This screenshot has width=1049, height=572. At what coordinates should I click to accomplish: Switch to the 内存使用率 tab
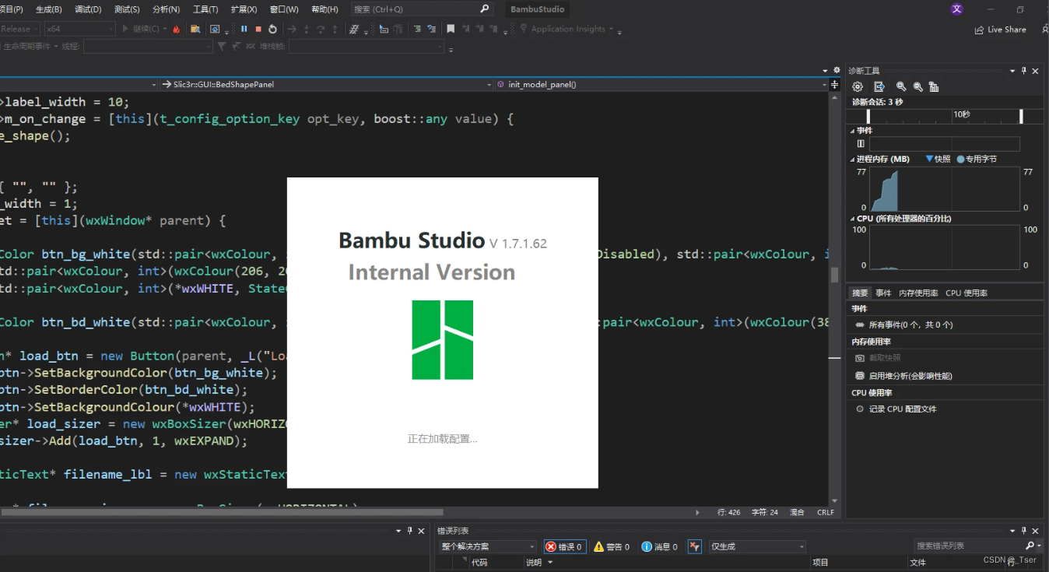pyautogui.click(x=919, y=292)
